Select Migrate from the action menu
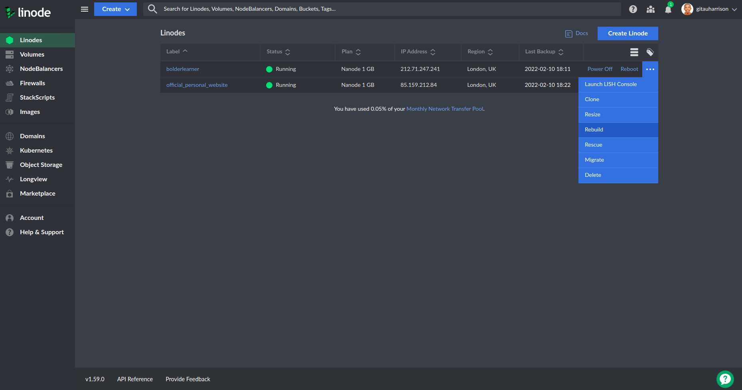The width and height of the screenshot is (742, 390). click(618, 160)
